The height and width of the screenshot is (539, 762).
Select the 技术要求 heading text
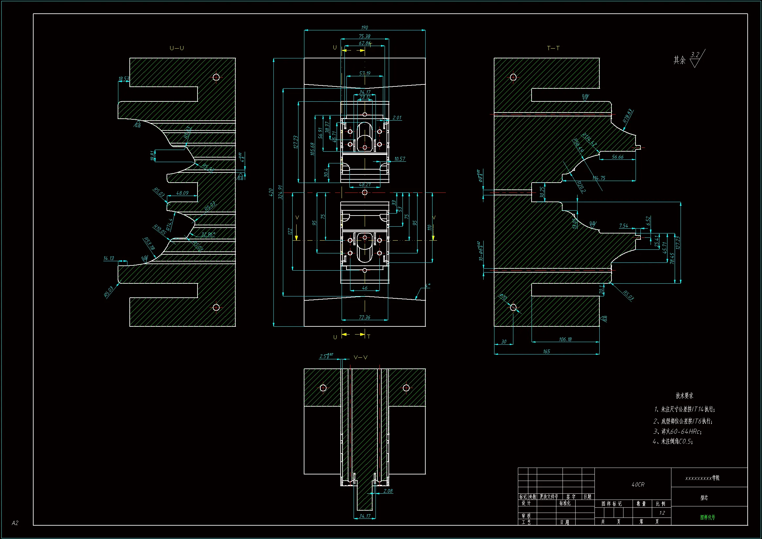[x=684, y=396]
